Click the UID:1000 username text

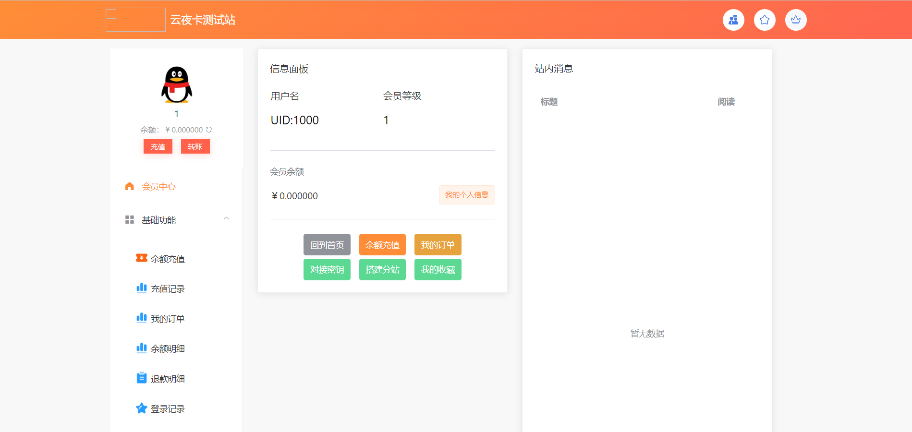tap(295, 120)
